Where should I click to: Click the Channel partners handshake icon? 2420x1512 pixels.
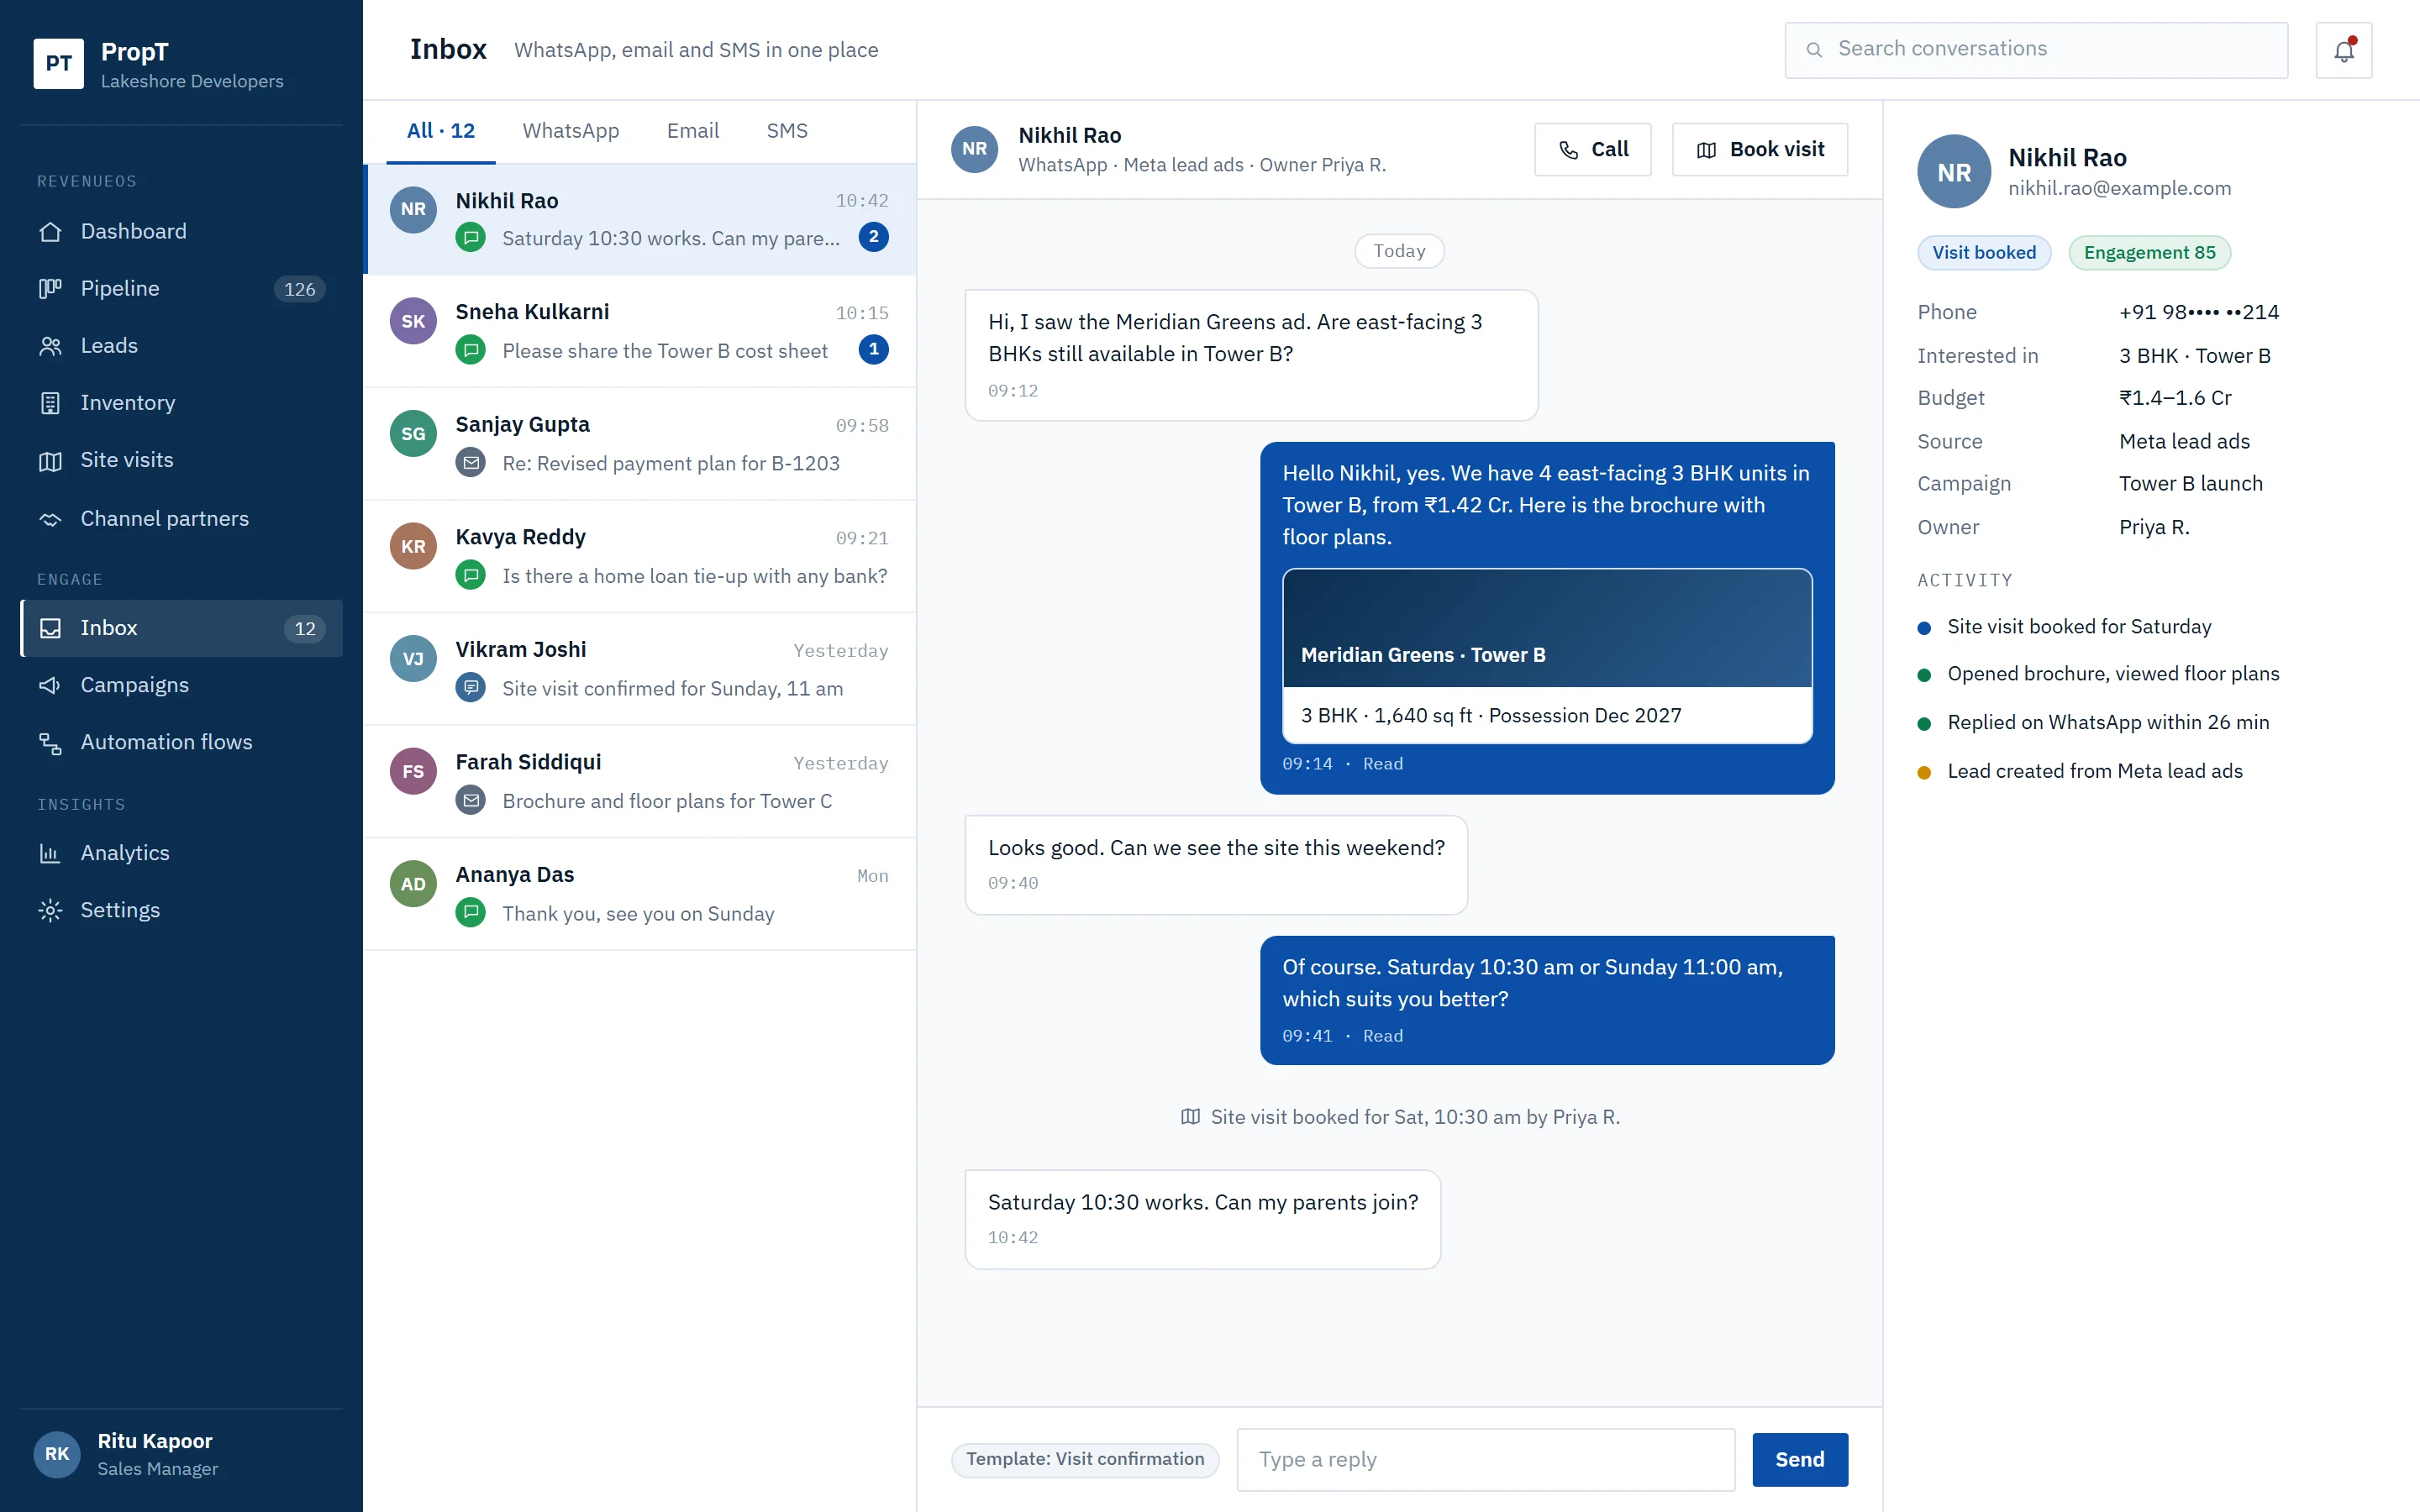coord(50,519)
